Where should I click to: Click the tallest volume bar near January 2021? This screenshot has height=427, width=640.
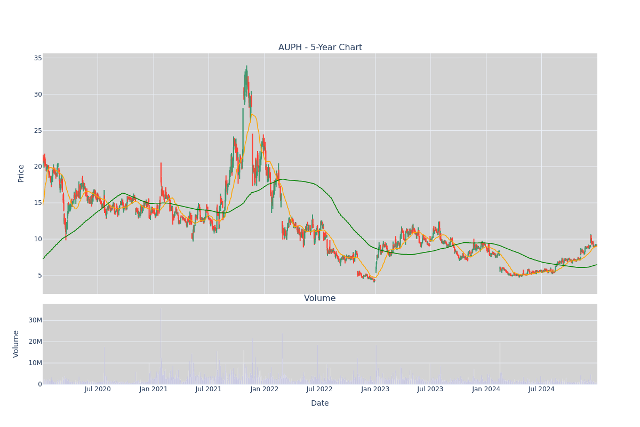point(161,346)
